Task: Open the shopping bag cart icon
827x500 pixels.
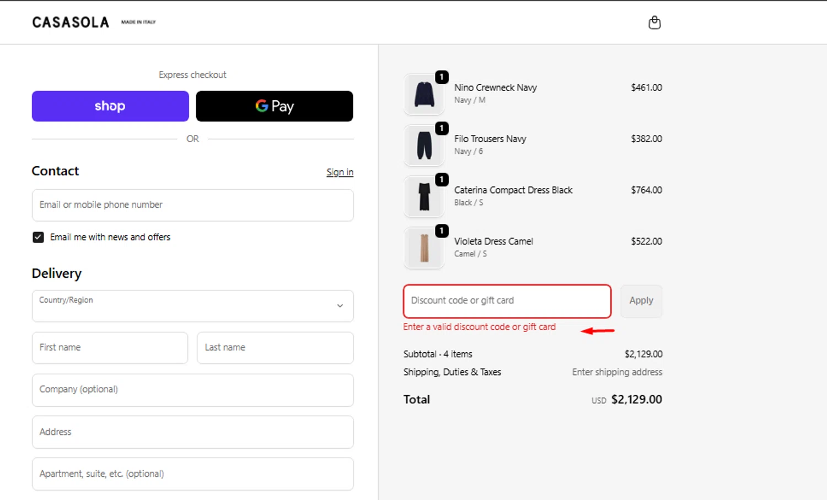Action: (x=654, y=23)
